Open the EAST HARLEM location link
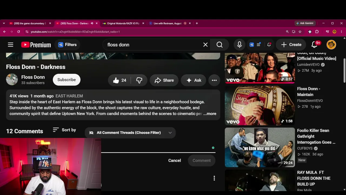 (69, 96)
